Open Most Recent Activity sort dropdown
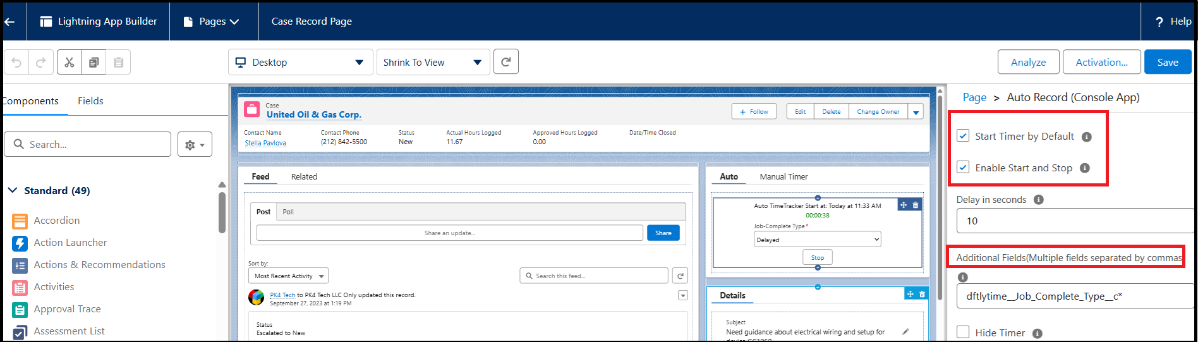Image resolution: width=1198 pixels, height=342 pixels. (x=288, y=276)
